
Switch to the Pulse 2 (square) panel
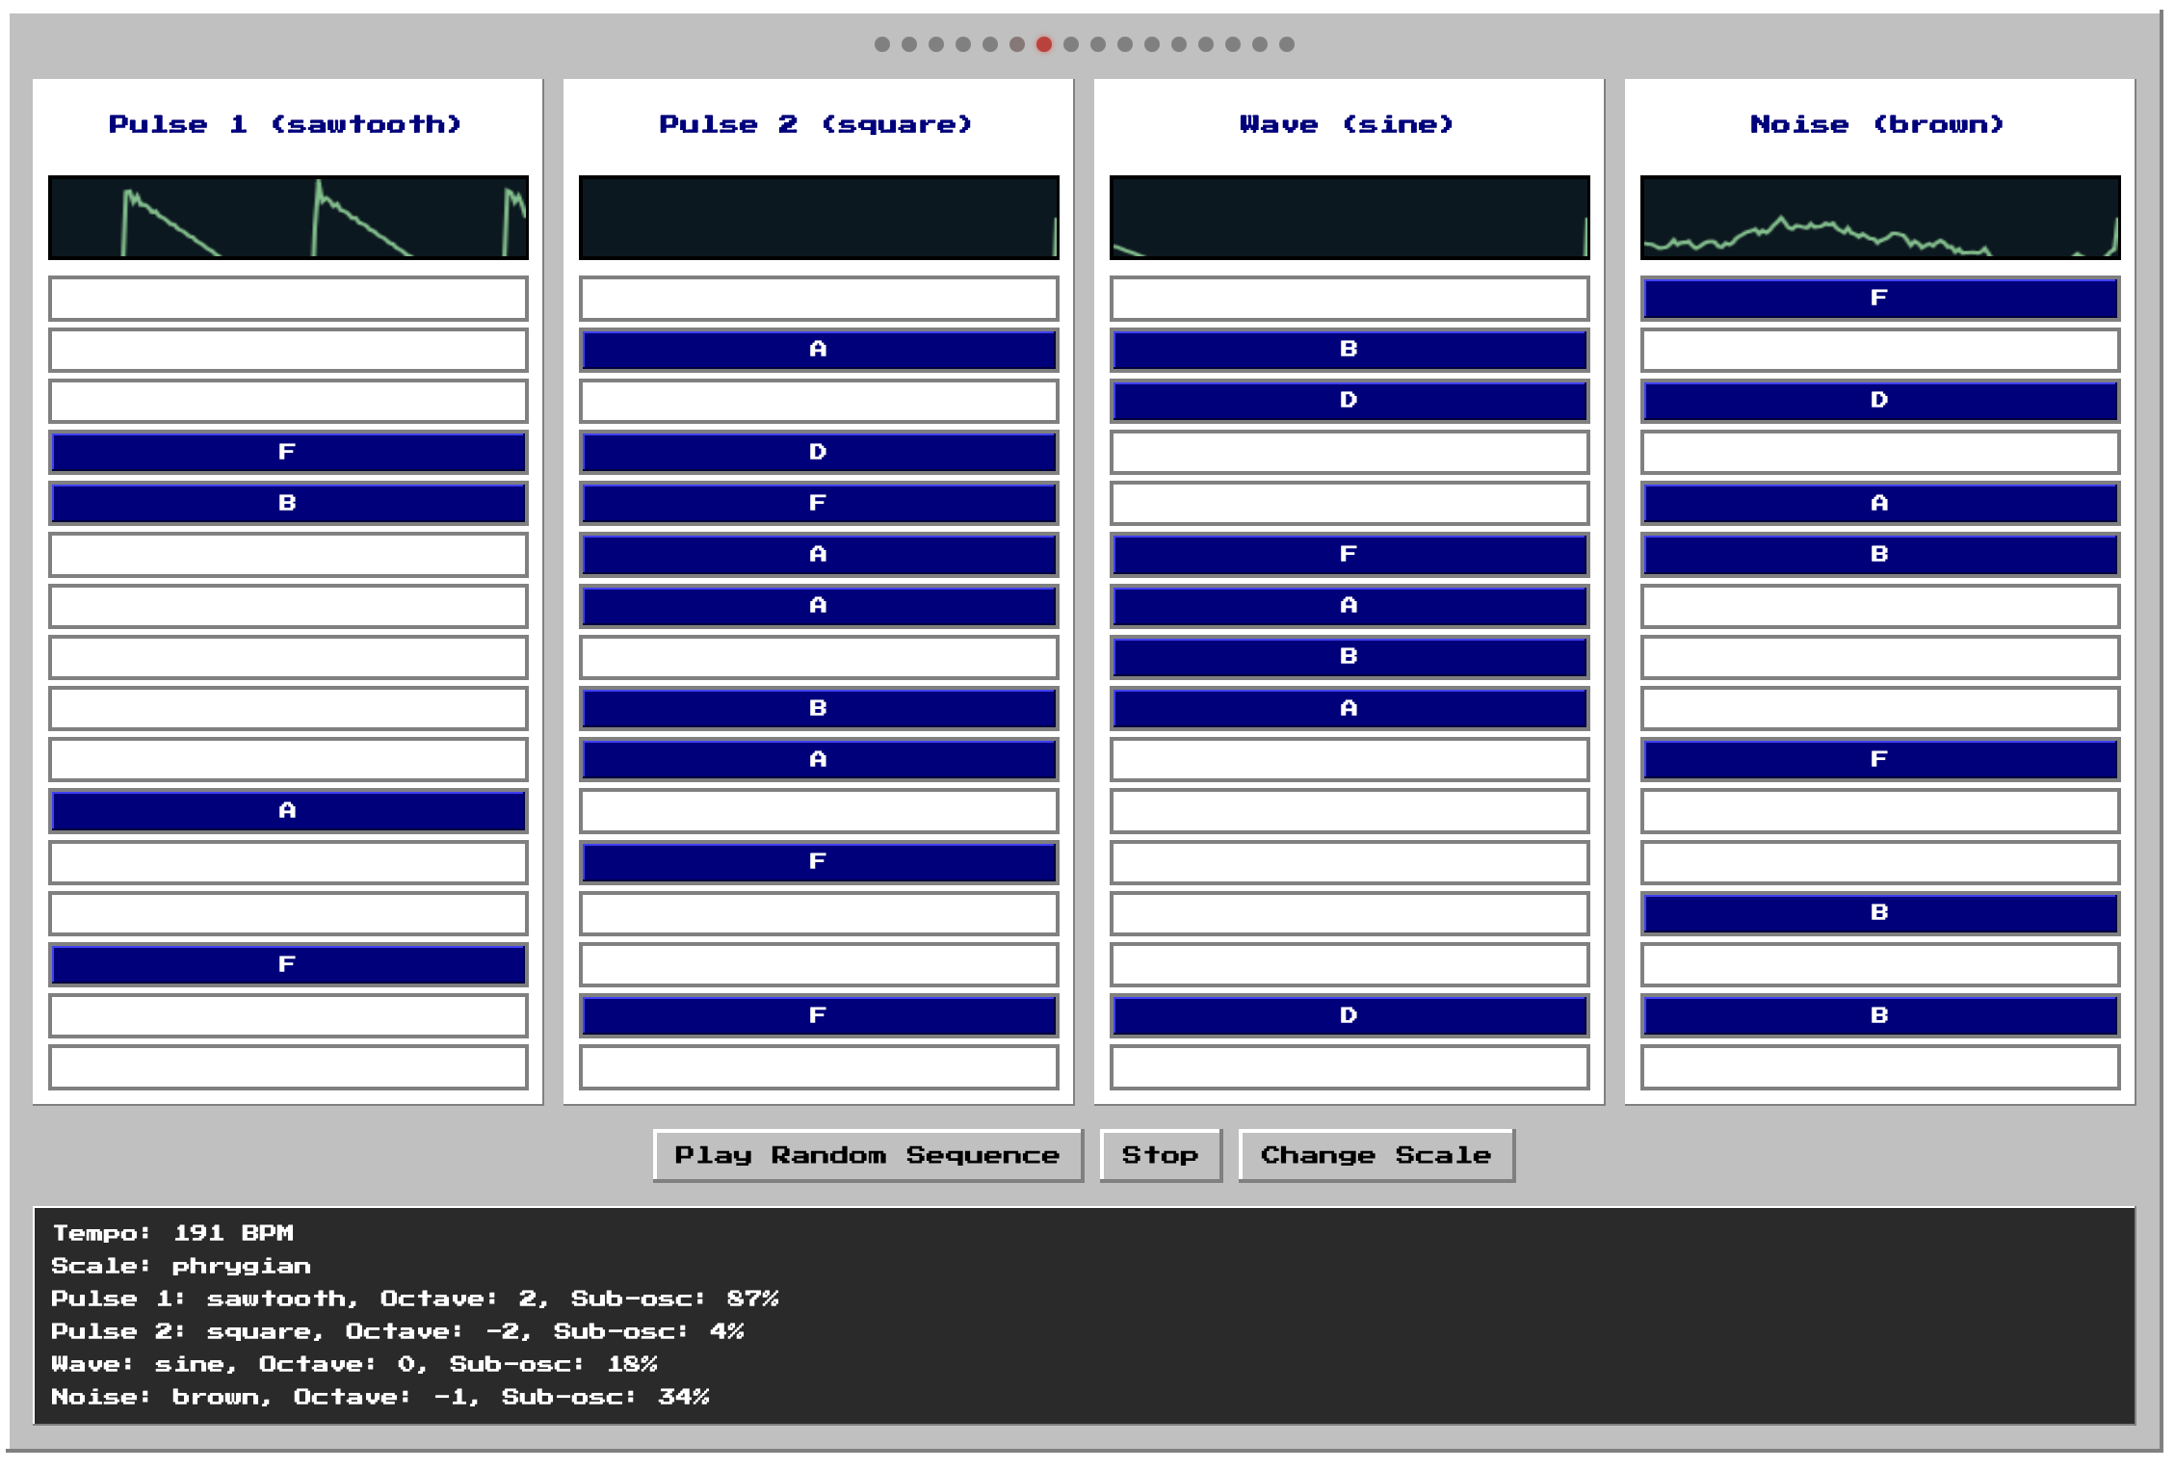(815, 123)
